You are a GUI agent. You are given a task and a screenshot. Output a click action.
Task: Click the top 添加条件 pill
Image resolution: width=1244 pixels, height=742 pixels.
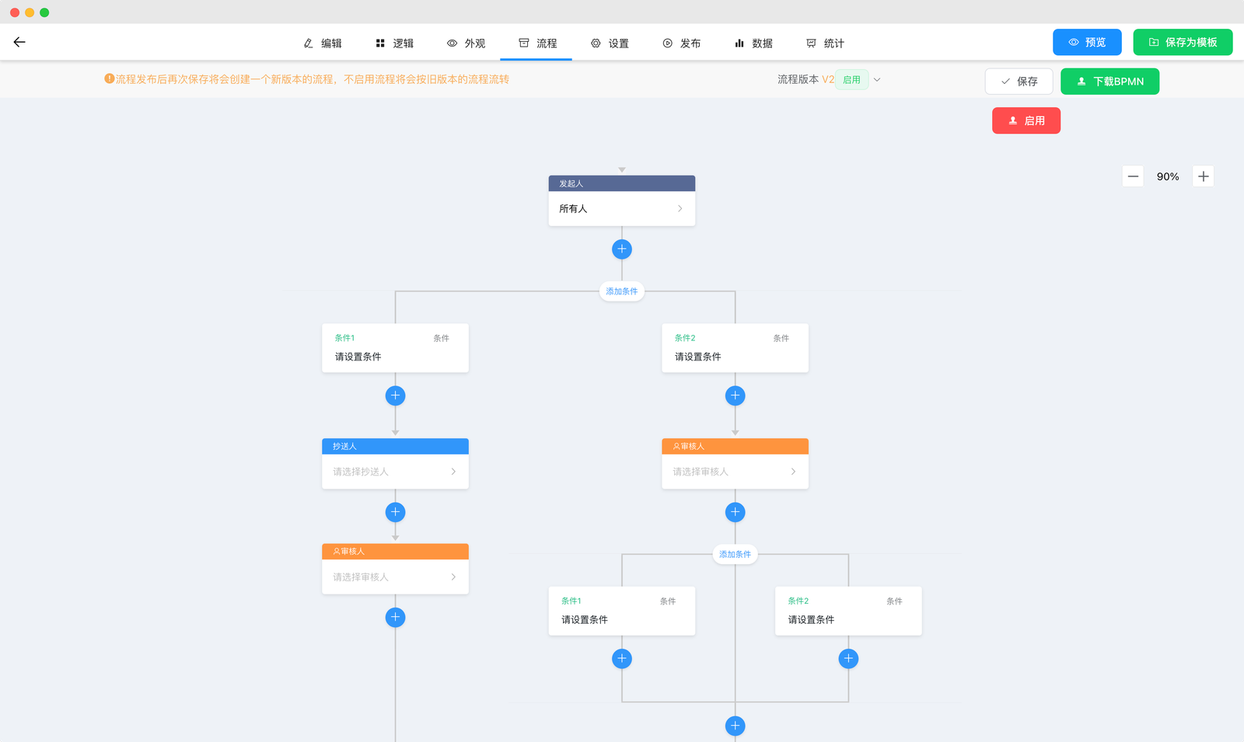coord(622,291)
